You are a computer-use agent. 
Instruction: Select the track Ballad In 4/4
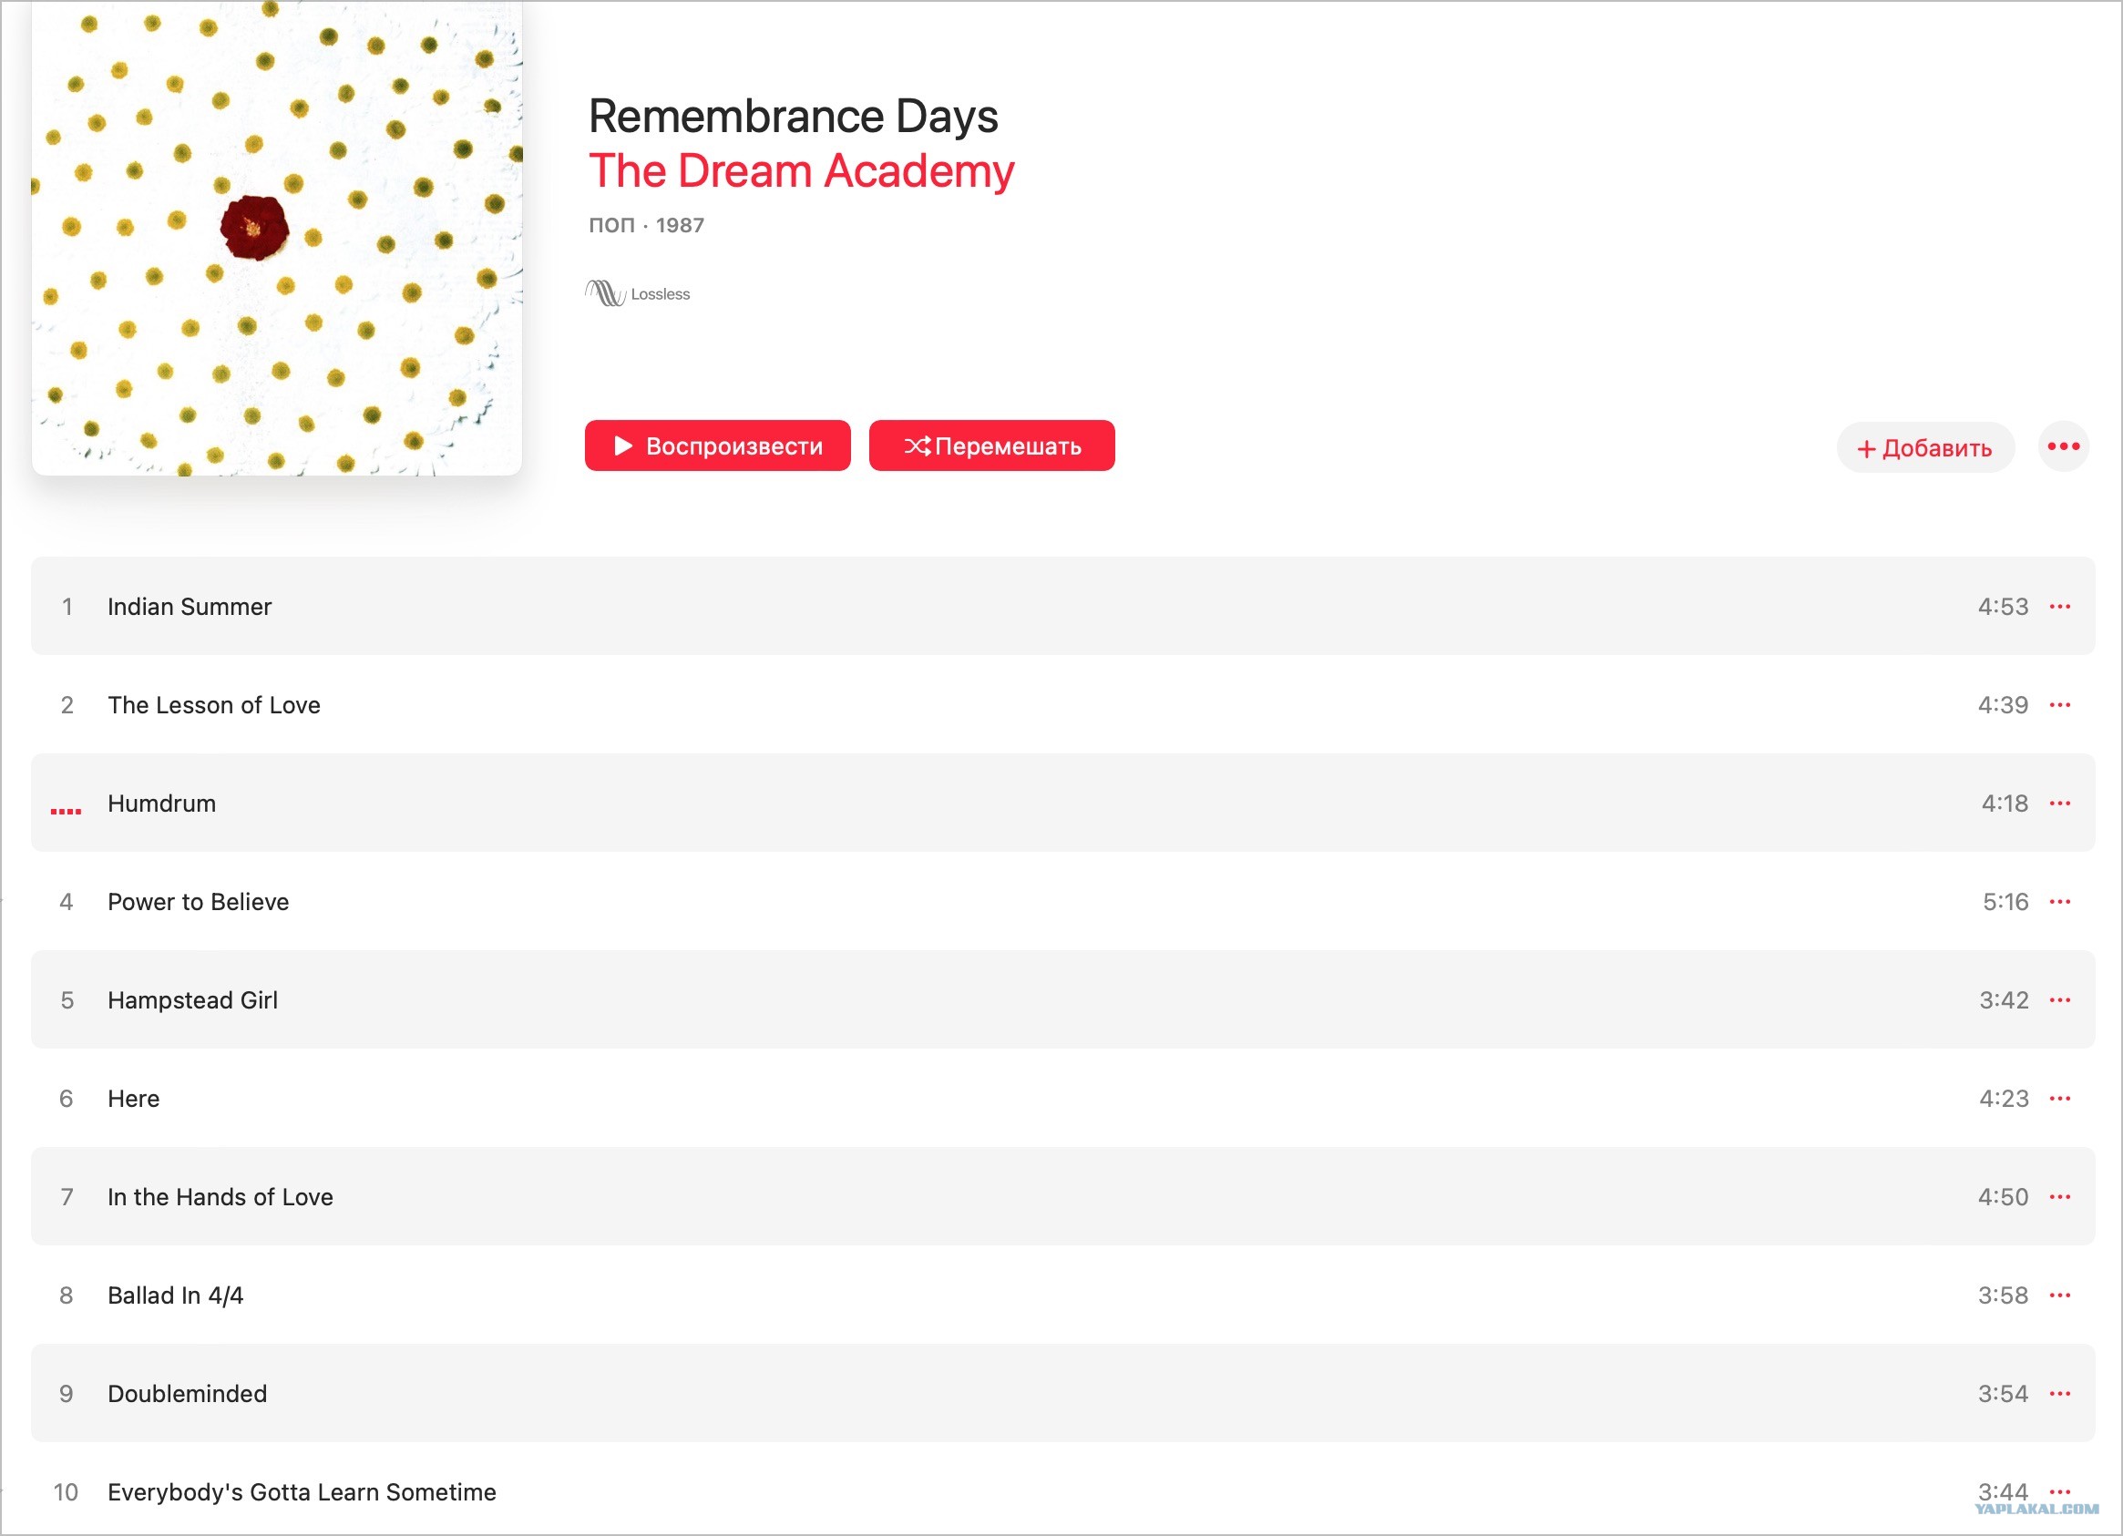[x=1062, y=1295]
